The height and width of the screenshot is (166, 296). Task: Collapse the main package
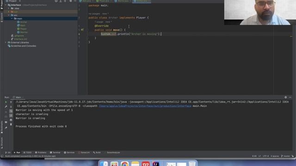[12, 18]
